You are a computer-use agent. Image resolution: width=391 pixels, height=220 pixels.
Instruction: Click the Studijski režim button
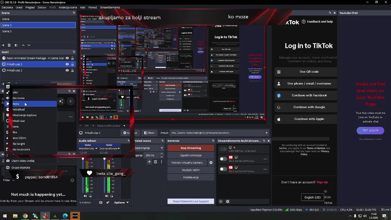(191, 170)
